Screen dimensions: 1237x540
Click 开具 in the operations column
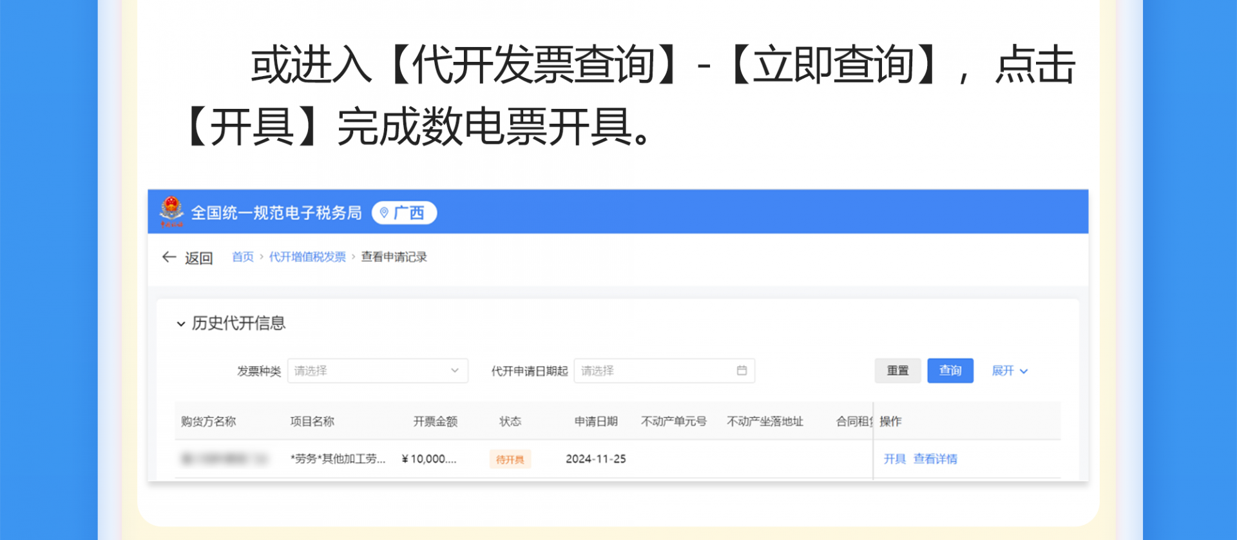coord(894,459)
